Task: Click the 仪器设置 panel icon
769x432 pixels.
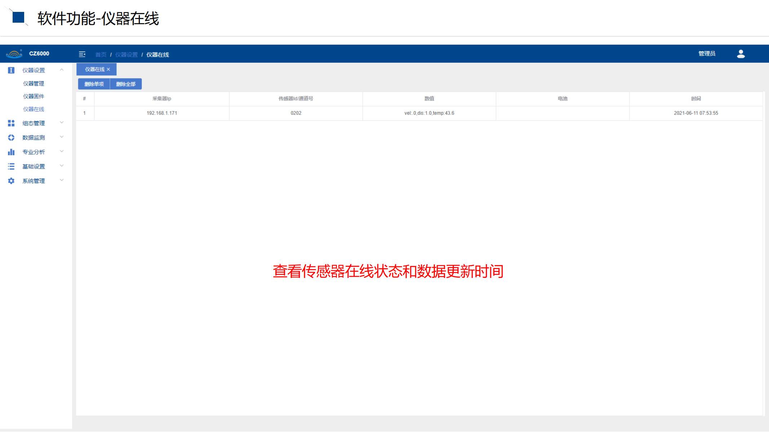Action: [x=11, y=71]
